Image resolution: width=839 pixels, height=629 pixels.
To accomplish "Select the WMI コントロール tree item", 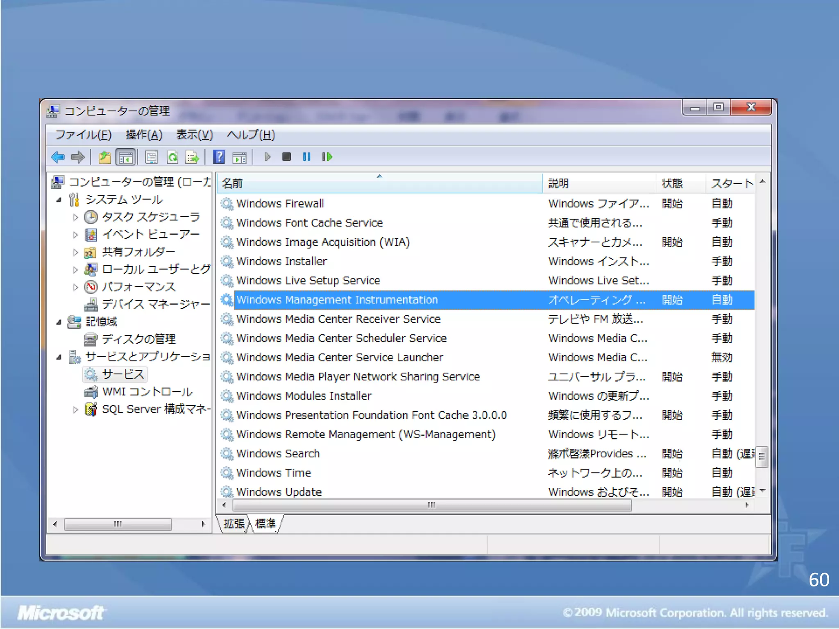I will (x=147, y=392).
